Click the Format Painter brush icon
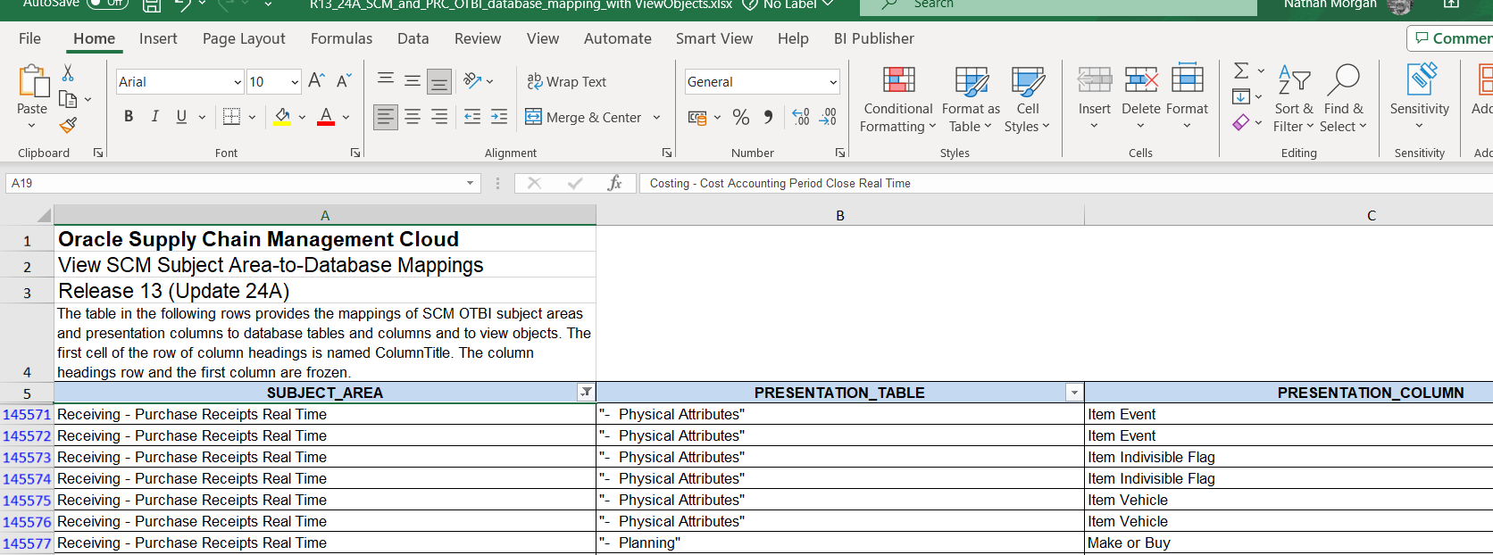 click(68, 125)
